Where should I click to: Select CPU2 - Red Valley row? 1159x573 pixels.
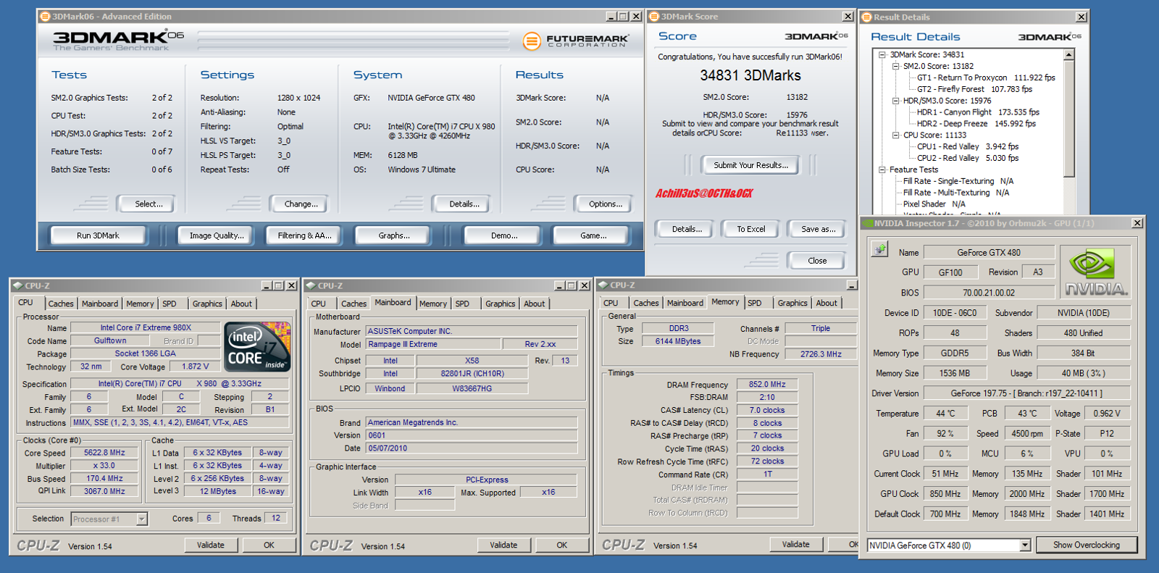click(x=967, y=158)
